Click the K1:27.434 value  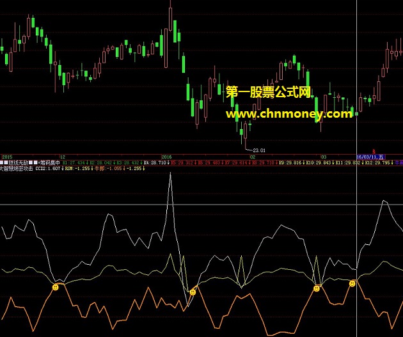[75, 162]
